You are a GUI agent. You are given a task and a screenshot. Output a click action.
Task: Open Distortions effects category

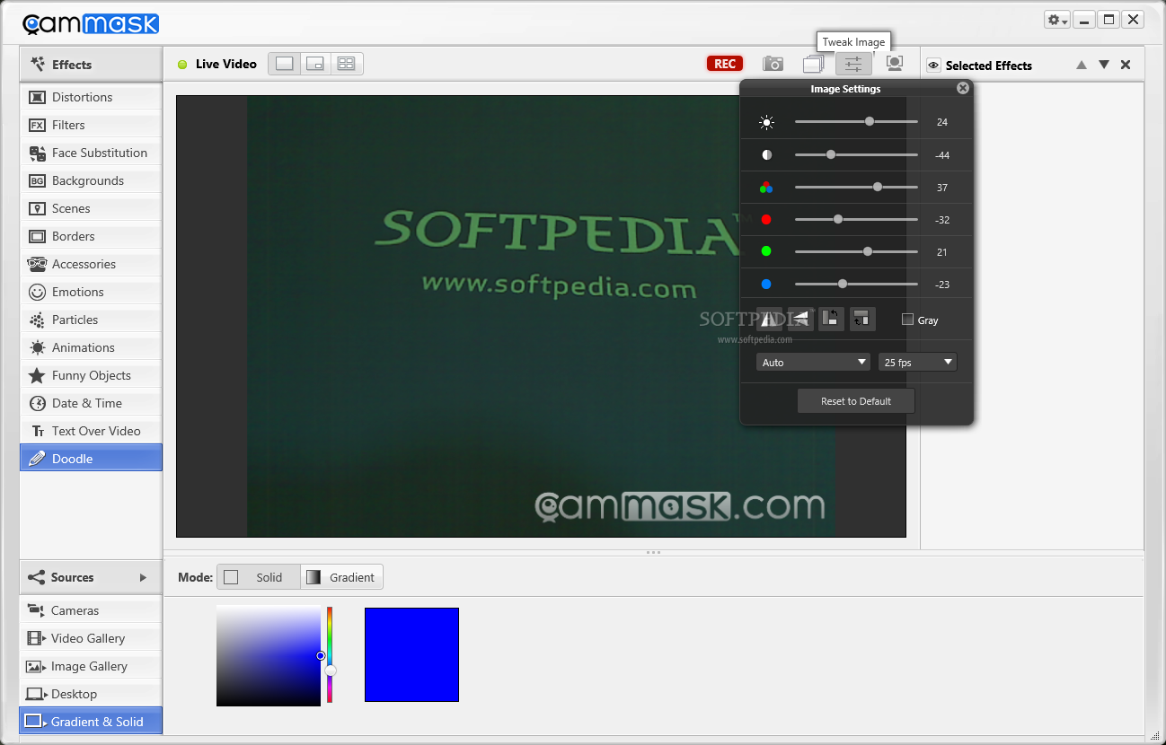click(91, 97)
